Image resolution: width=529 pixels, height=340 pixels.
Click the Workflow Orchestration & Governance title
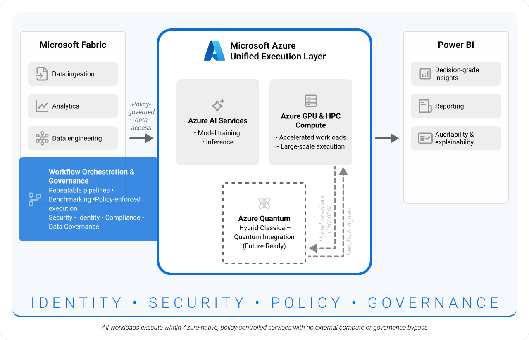pyautogui.click(x=91, y=176)
